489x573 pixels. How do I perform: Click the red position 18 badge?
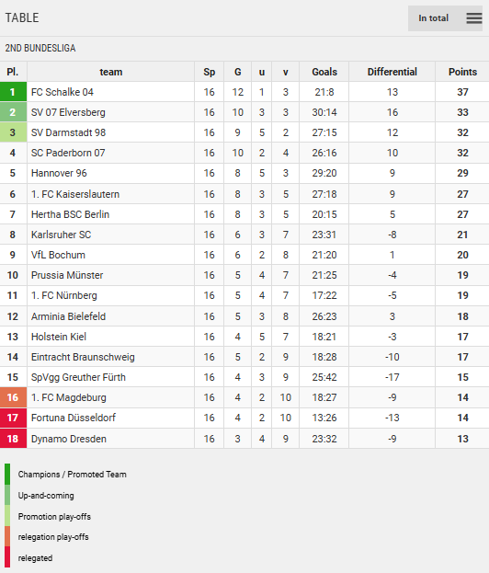coord(13,439)
